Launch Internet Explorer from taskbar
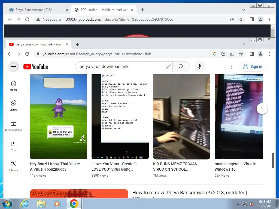 click(x=24, y=204)
